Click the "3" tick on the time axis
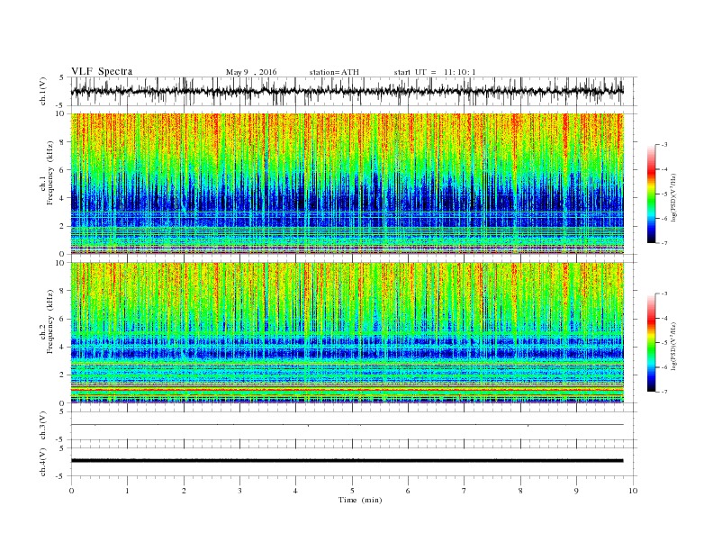713x551 pixels. point(239,491)
